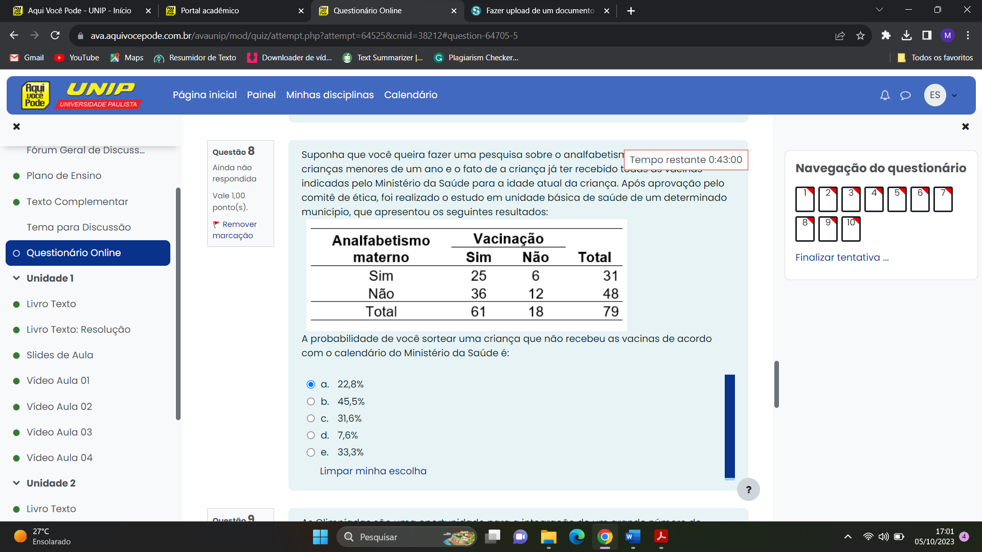Viewport: 982px width, 552px height.
Task: Share this page icon in address bar
Action: [840, 35]
